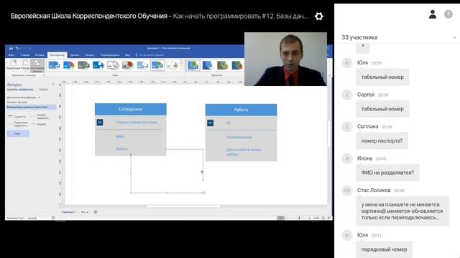
Task: Add a new page with plus button
Action: tap(96, 212)
